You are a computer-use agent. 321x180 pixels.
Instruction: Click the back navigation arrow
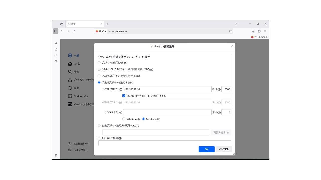62,31
